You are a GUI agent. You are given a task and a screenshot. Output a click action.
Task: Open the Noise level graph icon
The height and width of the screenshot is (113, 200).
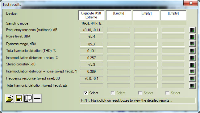click(x=192, y=37)
